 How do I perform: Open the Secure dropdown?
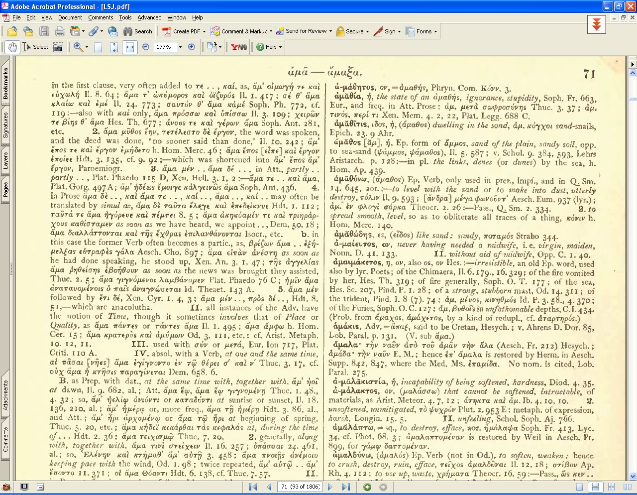coord(367,31)
